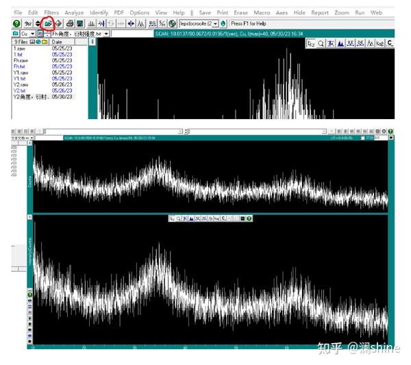Select Y1.raw in file list
411x365 pixels.
(x=21, y=73)
